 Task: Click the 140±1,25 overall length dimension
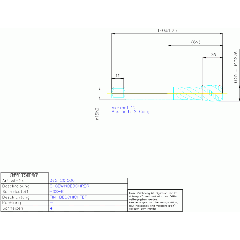(x=167, y=30)
